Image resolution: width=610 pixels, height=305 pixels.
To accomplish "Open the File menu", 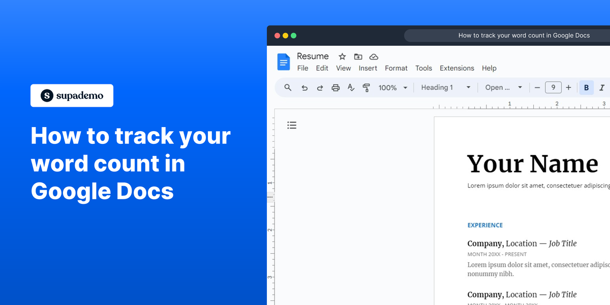I will 302,68.
